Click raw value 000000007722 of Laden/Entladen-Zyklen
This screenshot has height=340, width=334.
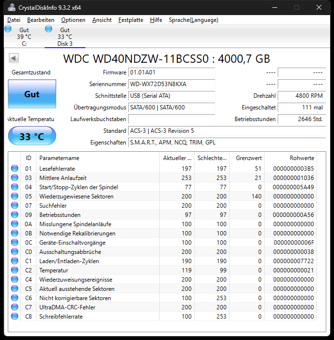tap(293, 261)
